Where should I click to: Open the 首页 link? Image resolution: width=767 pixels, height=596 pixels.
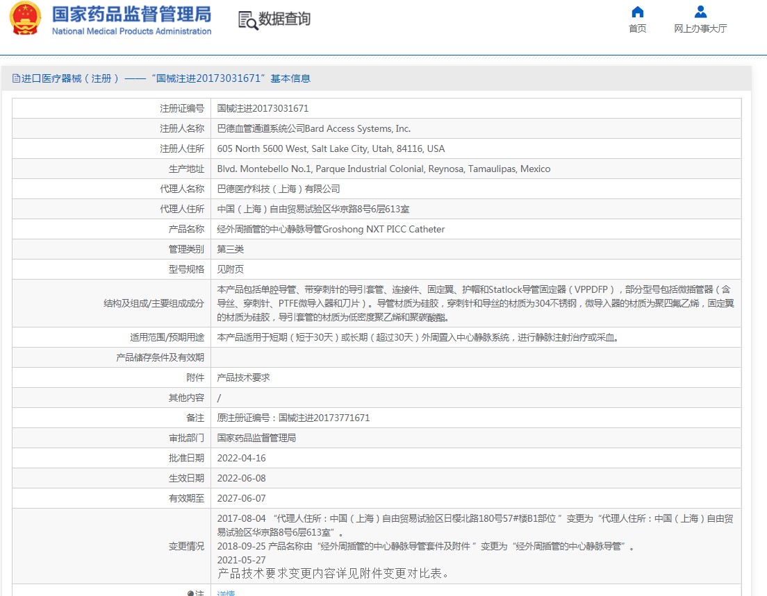click(637, 29)
